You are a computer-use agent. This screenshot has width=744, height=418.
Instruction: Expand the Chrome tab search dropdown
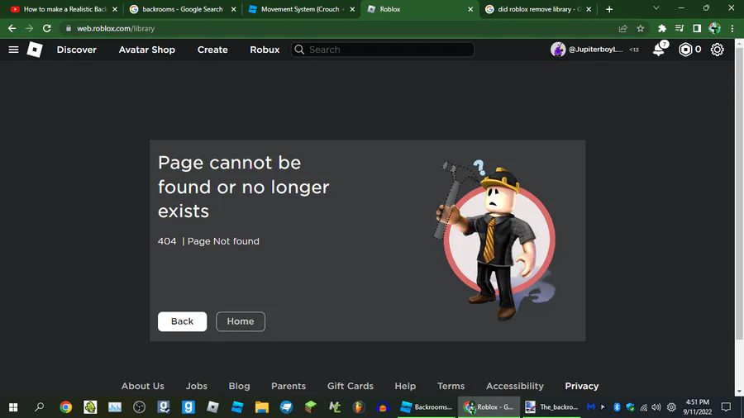[656, 8]
